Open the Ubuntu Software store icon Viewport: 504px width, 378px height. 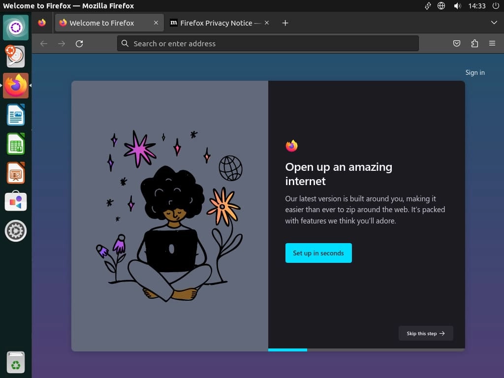pyautogui.click(x=16, y=201)
